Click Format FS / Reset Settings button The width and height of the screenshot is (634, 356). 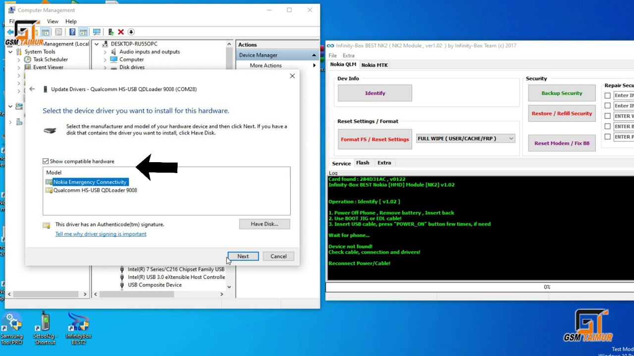tap(375, 139)
